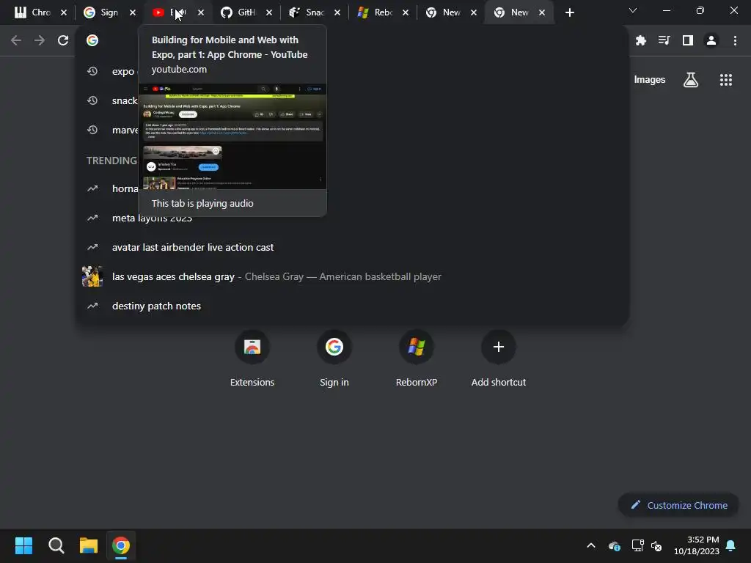751x563 pixels.
Task: Open the Sign in shortcut tile
Action: point(334,358)
